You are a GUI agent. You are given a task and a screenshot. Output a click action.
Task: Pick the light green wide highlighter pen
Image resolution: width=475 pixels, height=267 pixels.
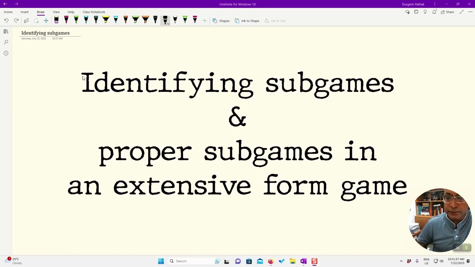click(x=135, y=20)
